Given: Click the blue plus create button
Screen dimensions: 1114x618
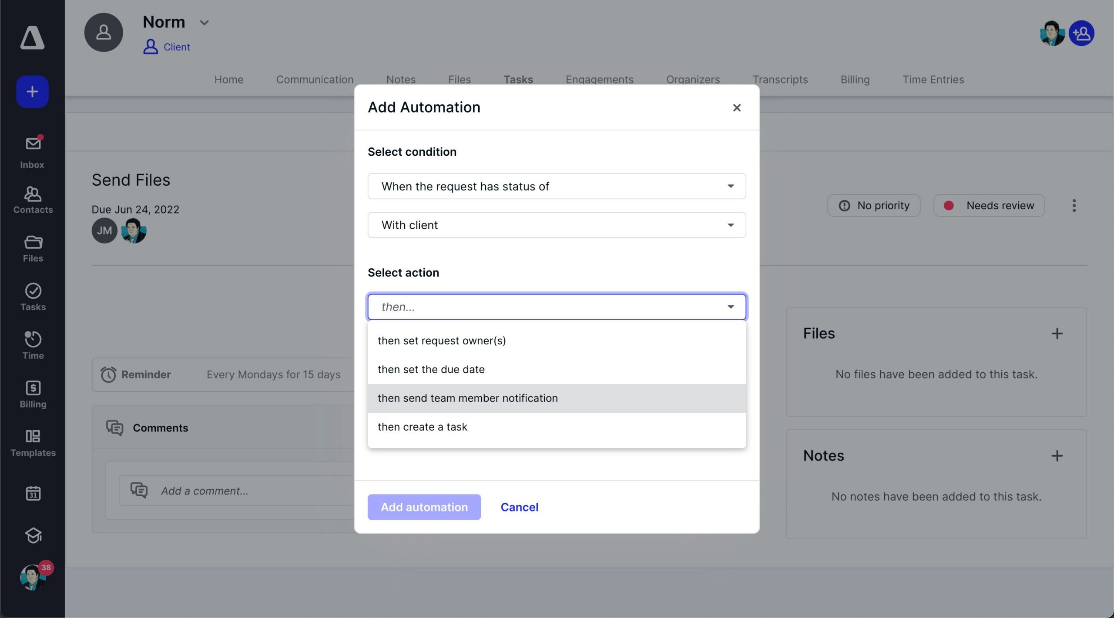Looking at the screenshot, I should click(x=32, y=91).
